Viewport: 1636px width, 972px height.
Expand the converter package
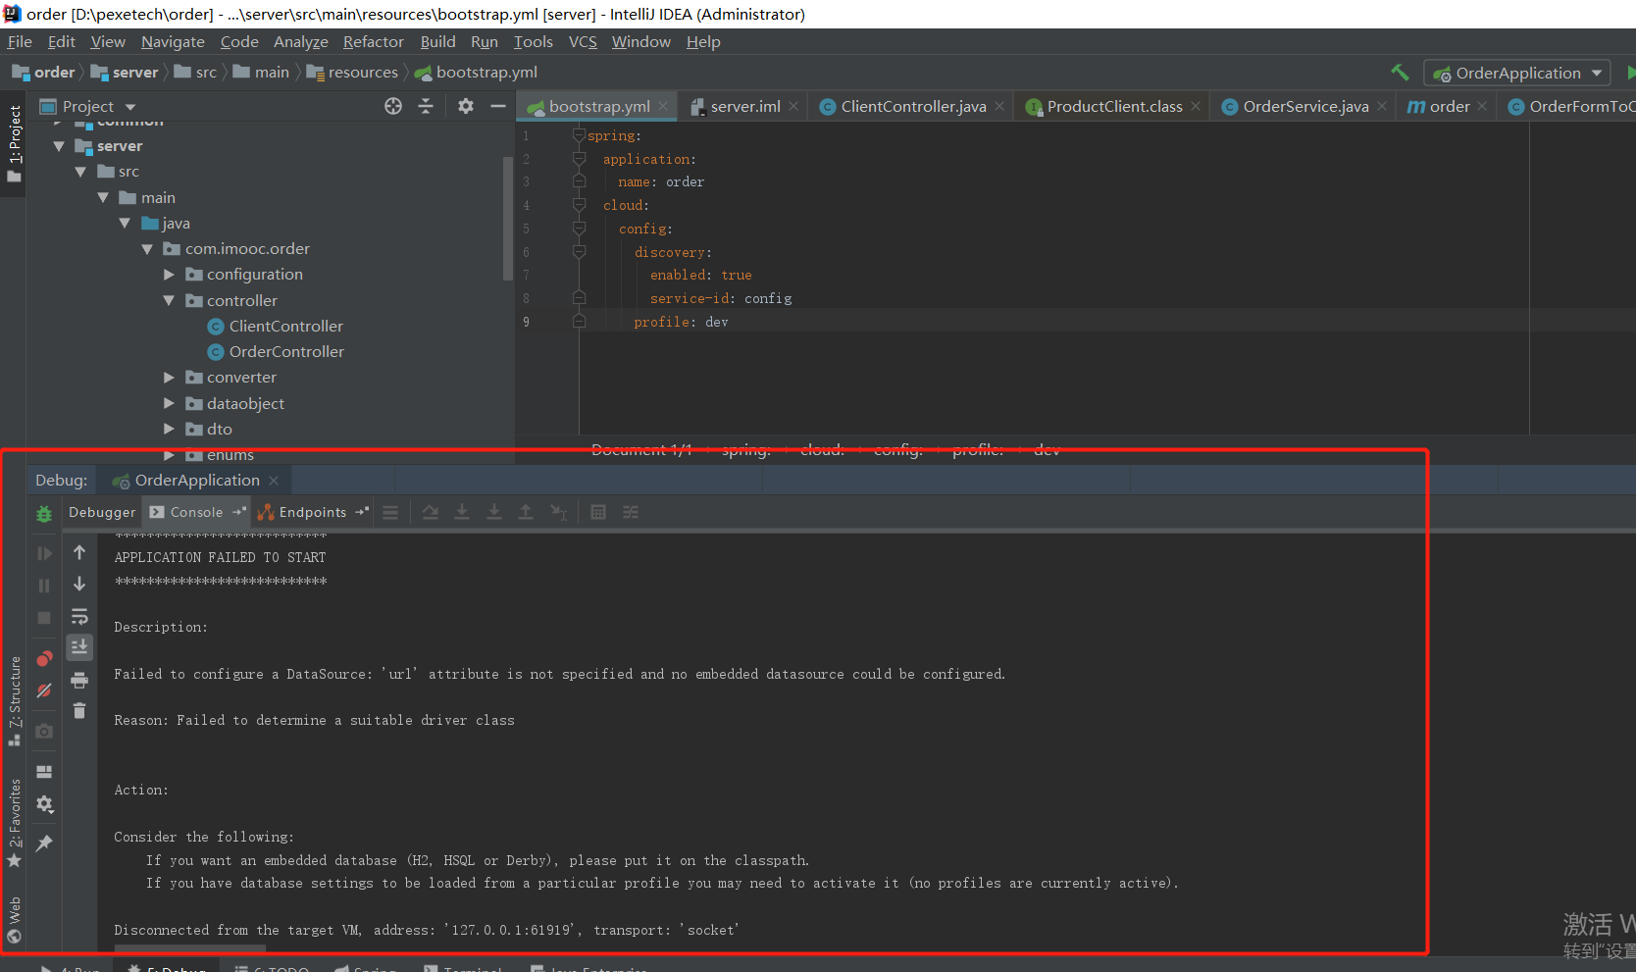pos(169,378)
